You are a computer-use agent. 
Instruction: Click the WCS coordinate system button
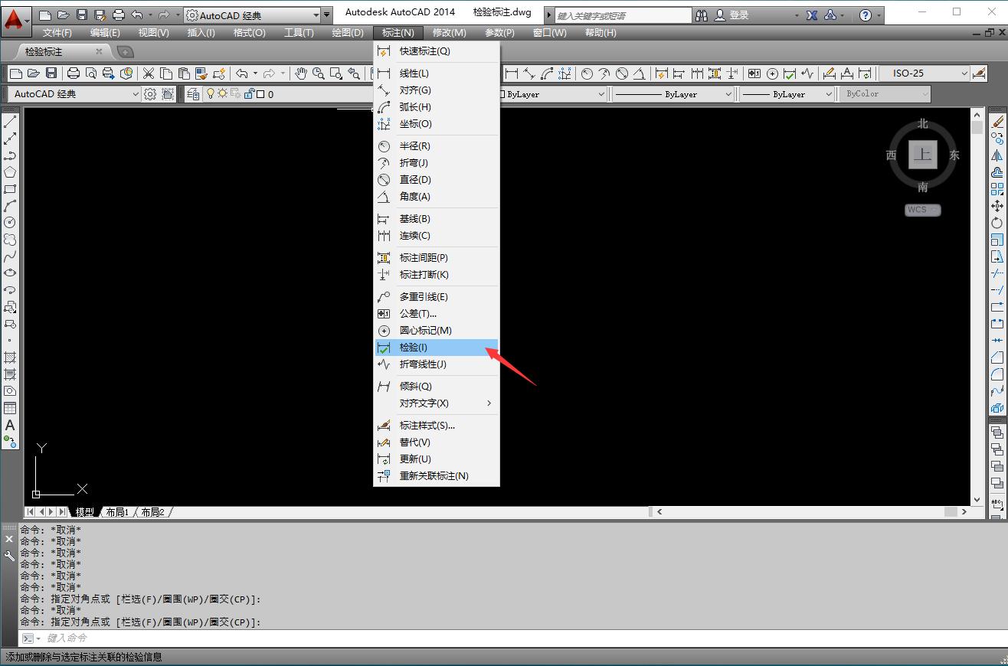click(922, 210)
